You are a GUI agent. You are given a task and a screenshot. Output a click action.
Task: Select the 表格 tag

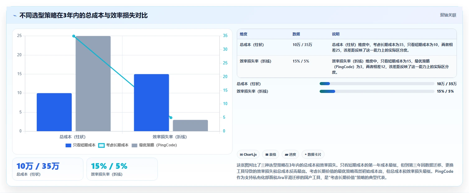[270, 154]
